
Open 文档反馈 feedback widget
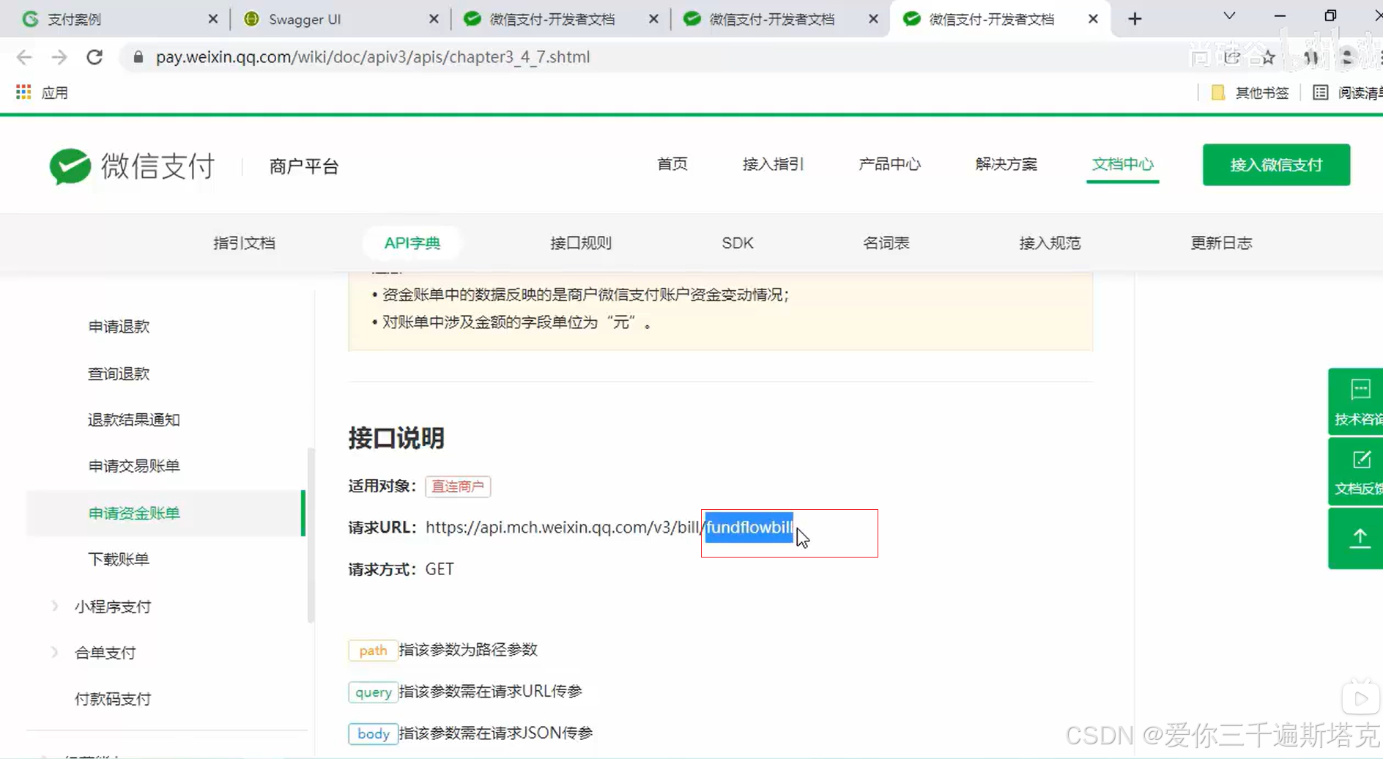(x=1356, y=472)
